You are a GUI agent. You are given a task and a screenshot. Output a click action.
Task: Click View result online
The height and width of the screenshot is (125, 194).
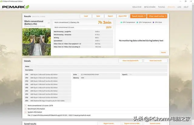click(157, 16)
